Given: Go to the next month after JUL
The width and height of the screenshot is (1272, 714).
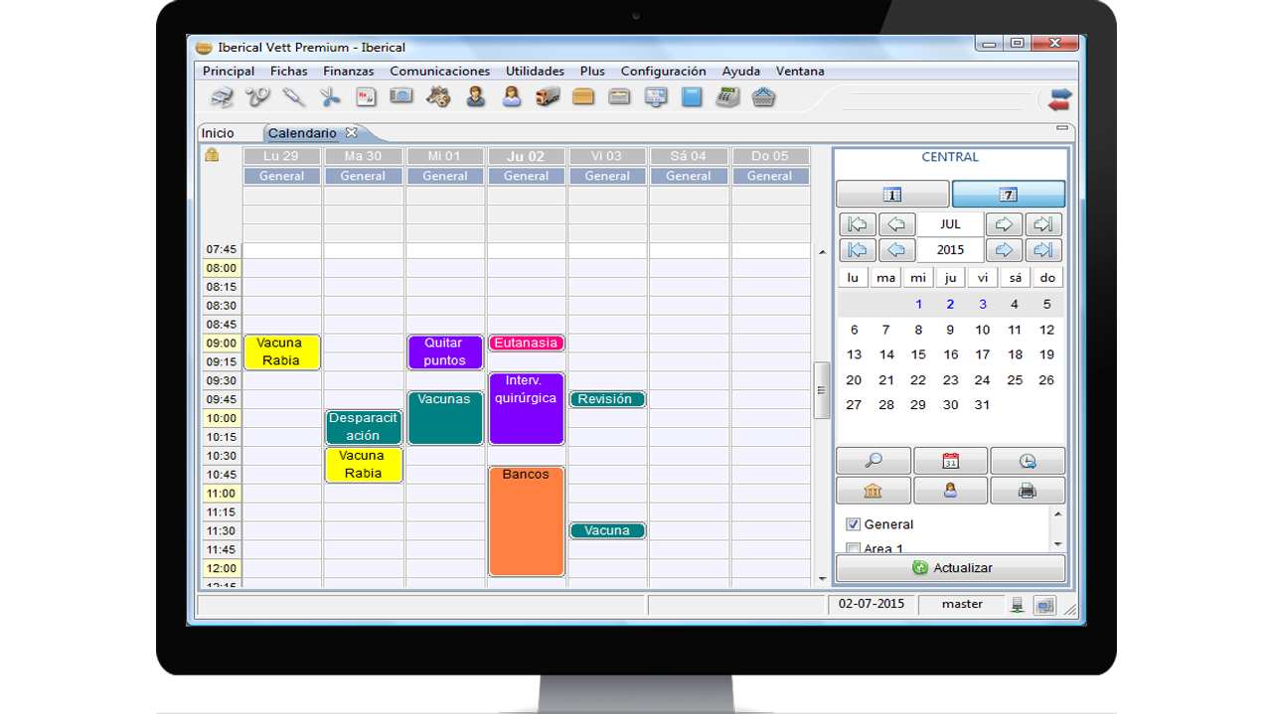Looking at the screenshot, I should point(1004,224).
